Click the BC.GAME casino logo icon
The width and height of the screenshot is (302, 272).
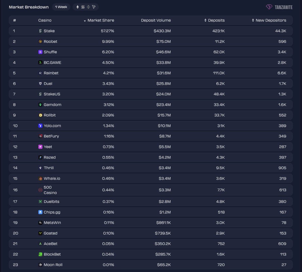[x=40, y=63]
